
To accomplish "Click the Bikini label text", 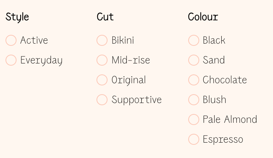I will pyautogui.click(x=123, y=40).
